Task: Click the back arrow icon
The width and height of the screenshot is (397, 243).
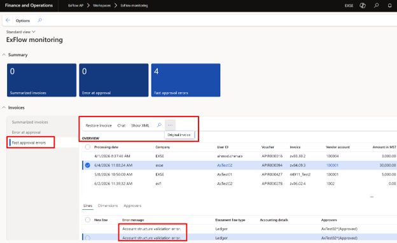Action: 8,20
